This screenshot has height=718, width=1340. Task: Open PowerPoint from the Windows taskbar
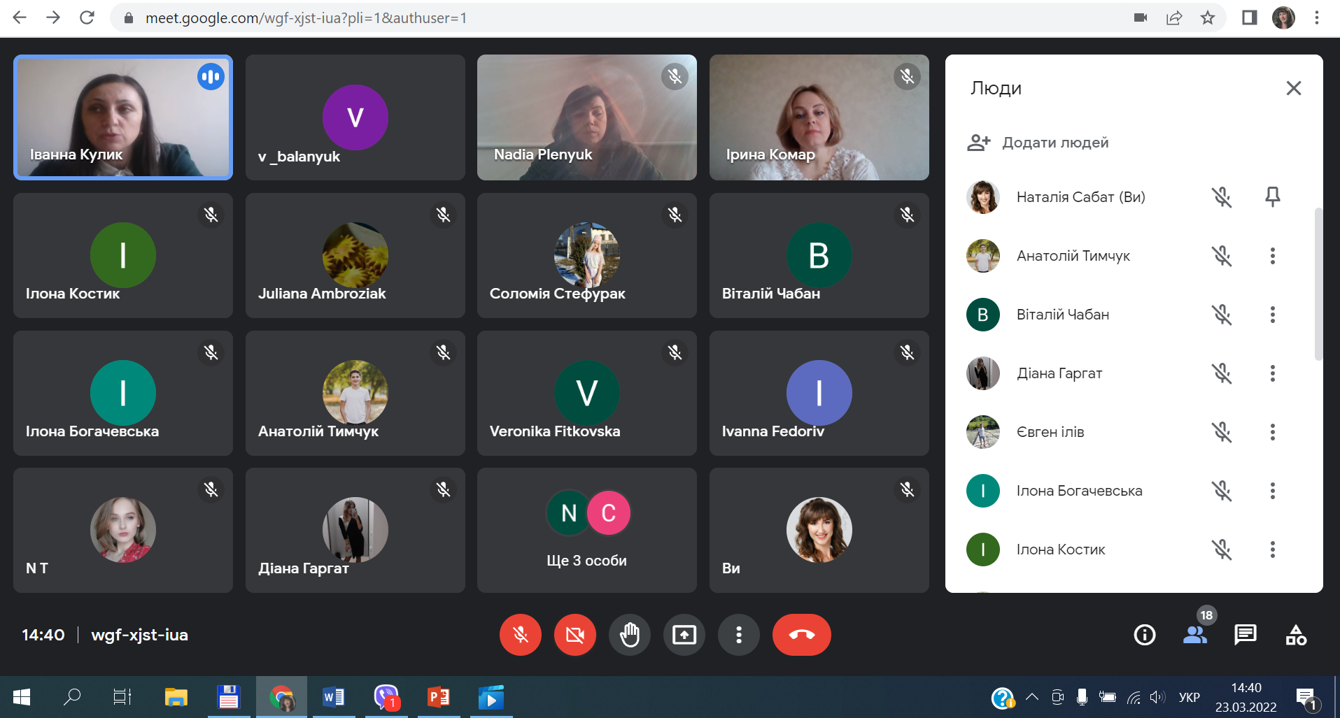click(439, 697)
